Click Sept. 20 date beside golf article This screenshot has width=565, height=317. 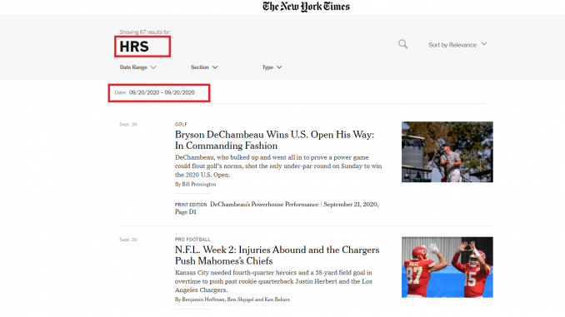[128, 124]
